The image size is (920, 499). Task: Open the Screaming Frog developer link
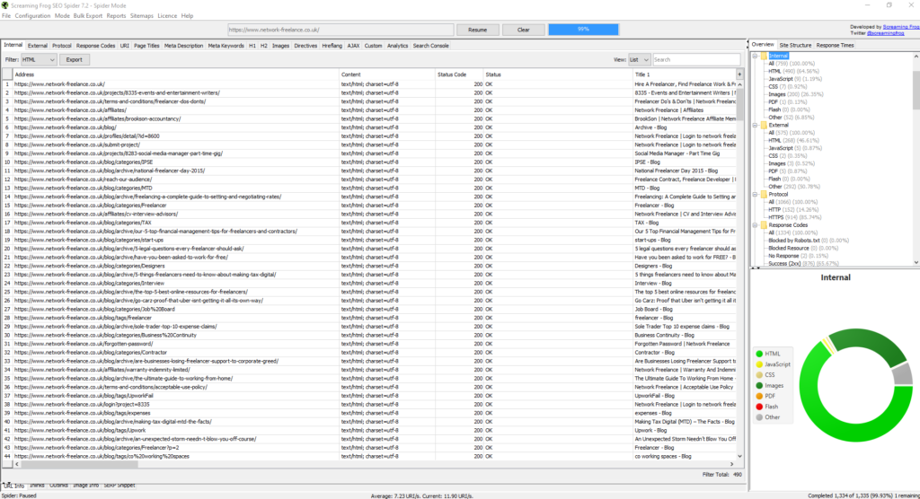point(900,27)
